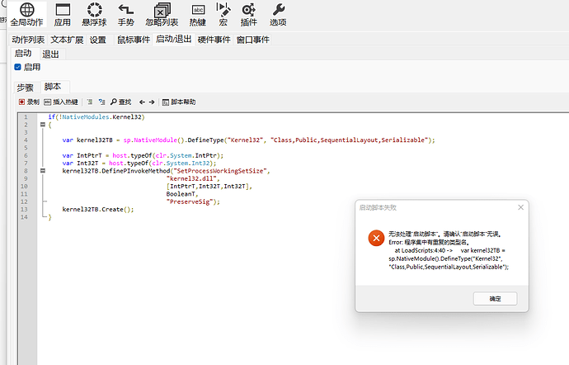Open the 忽略列表 ignore list section
569x365 pixels.
tap(162, 15)
